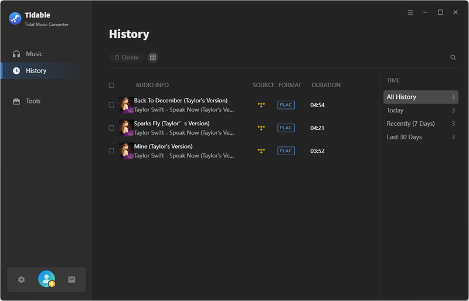This screenshot has width=469, height=301.
Task: Click album subtitle under Mine
Action: coord(184,156)
